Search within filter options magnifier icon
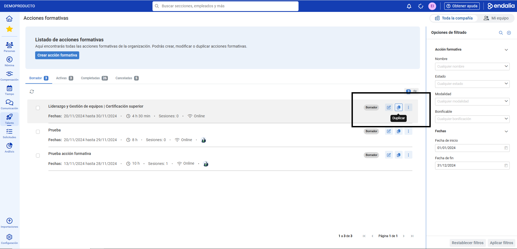 [501, 33]
